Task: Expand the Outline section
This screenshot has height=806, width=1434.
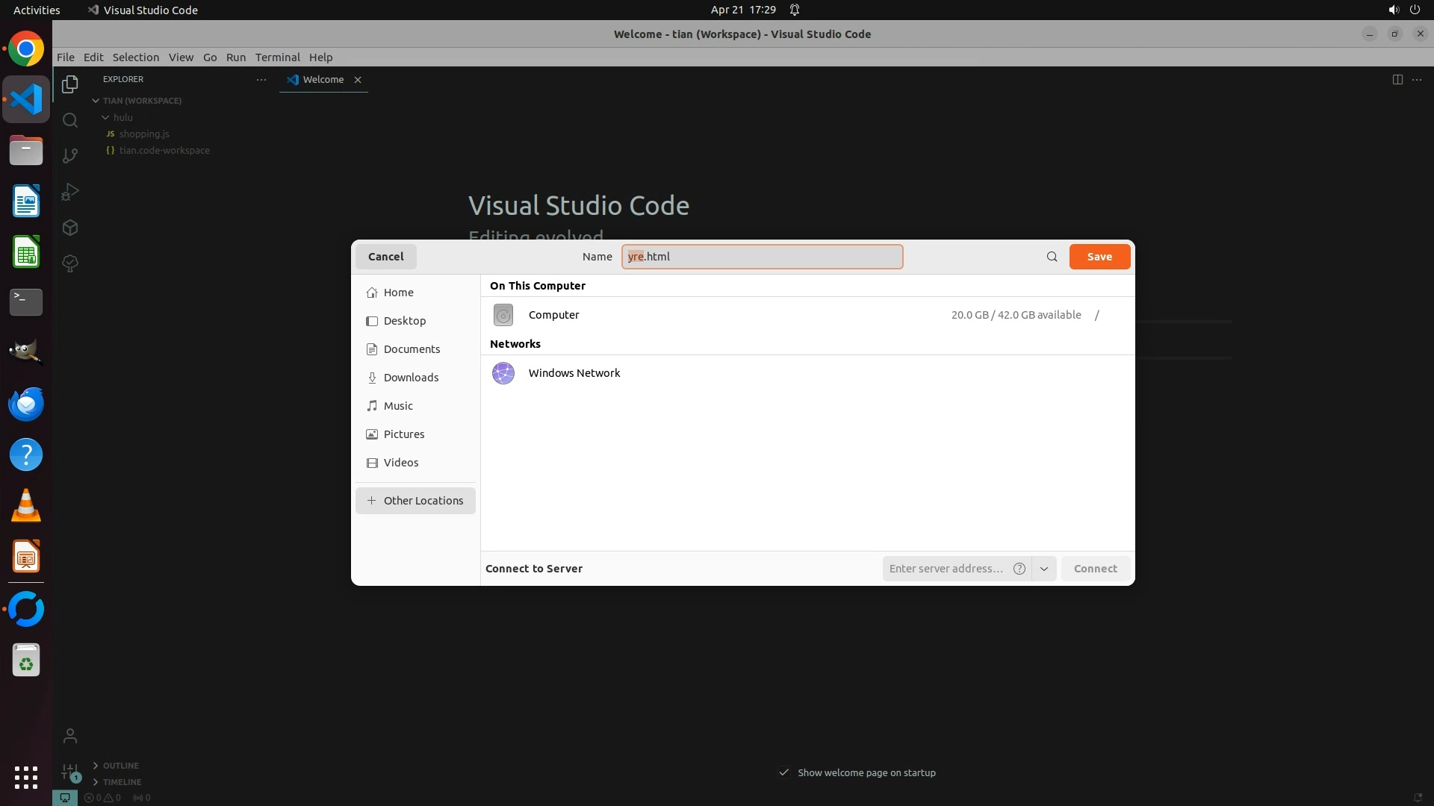Action: pos(119,766)
